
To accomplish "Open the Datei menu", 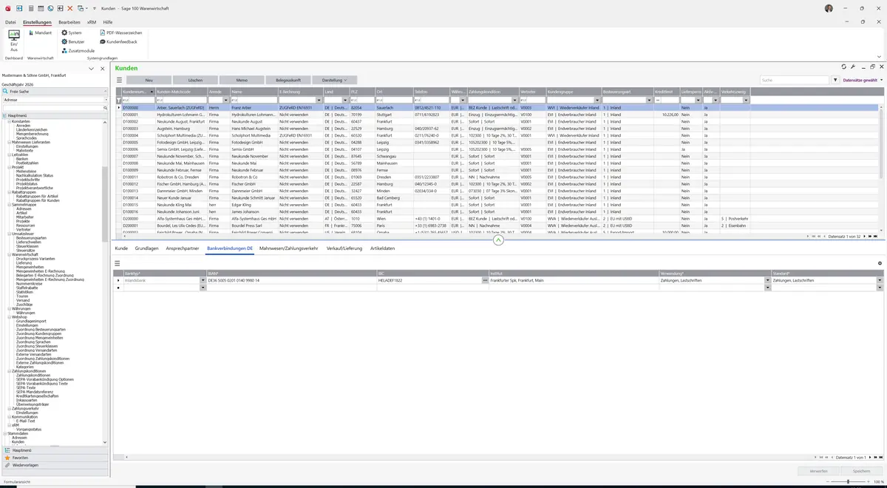I will pyautogui.click(x=10, y=22).
